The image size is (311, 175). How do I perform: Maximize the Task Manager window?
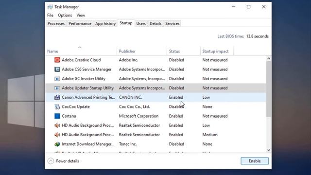[x=248, y=7]
